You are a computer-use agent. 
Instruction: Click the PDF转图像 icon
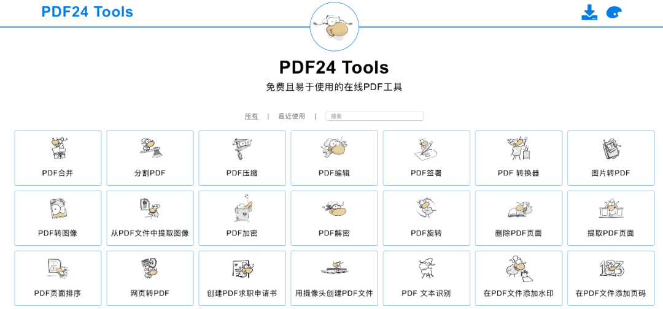coord(58,208)
